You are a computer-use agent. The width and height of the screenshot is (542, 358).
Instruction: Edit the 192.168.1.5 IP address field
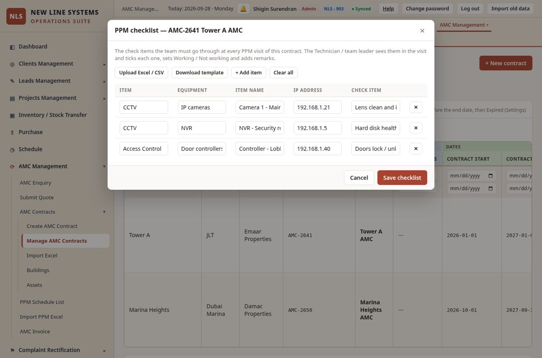point(318,128)
